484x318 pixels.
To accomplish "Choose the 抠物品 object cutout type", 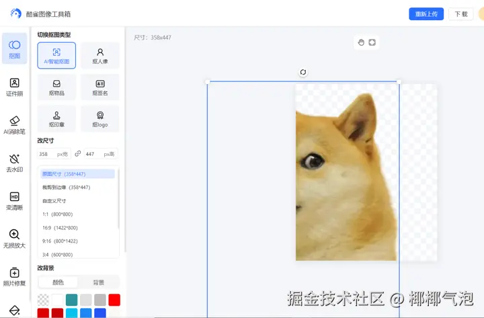I will point(56,87).
